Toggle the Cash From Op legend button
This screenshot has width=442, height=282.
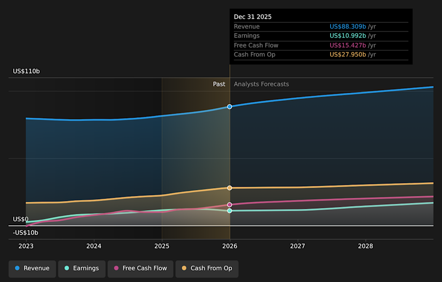click(207, 268)
